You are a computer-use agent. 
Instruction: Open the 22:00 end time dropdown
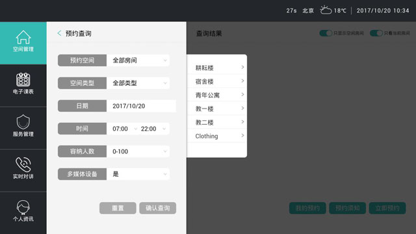(x=153, y=129)
